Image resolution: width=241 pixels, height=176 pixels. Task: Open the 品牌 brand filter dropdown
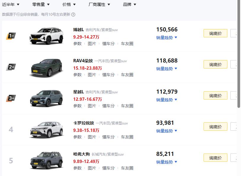[x=129, y=4]
